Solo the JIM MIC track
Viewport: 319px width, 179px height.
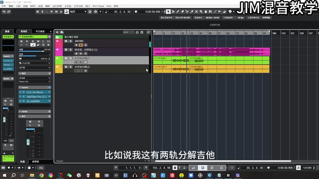pos(71,41)
